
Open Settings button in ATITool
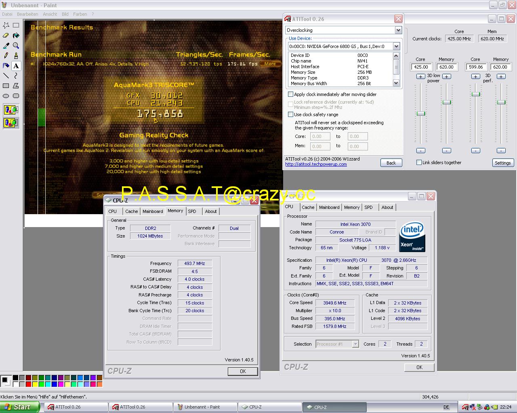click(x=502, y=163)
